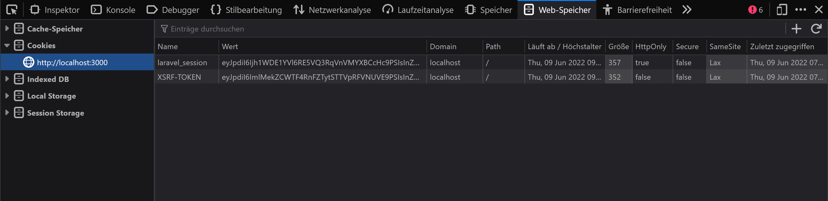Open the three-dot devtools options menu
The width and height of the screenshot is (828, 201).
(800, 10)
